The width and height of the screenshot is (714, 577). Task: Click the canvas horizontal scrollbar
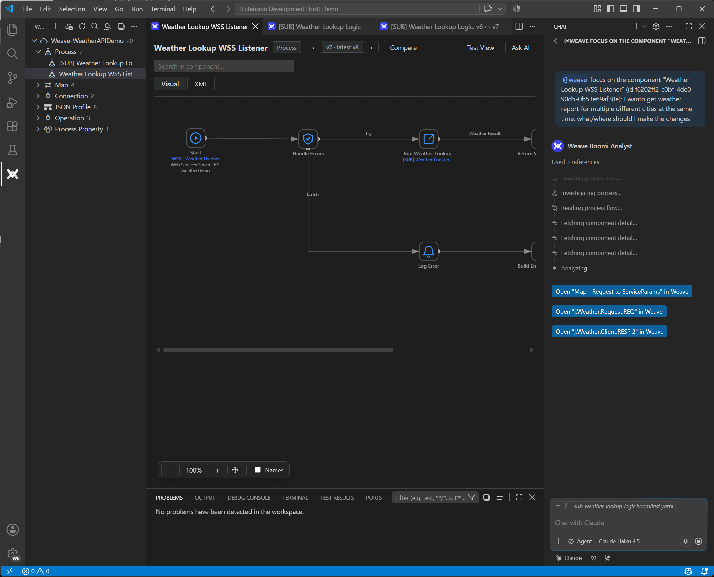[x=278, y=350]
